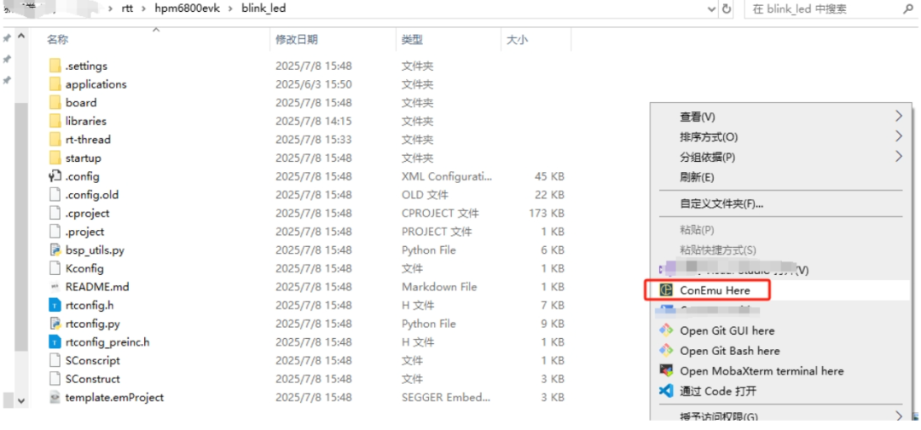Click the MobaXterm icon in context menu
The height and width of the screenshot is (430, 921).
665,370
